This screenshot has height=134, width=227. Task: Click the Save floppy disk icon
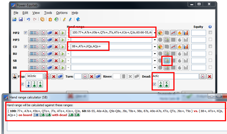[21, 19]
